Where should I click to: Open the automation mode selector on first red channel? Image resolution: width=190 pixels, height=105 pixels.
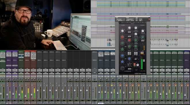(x=27, y=74)
